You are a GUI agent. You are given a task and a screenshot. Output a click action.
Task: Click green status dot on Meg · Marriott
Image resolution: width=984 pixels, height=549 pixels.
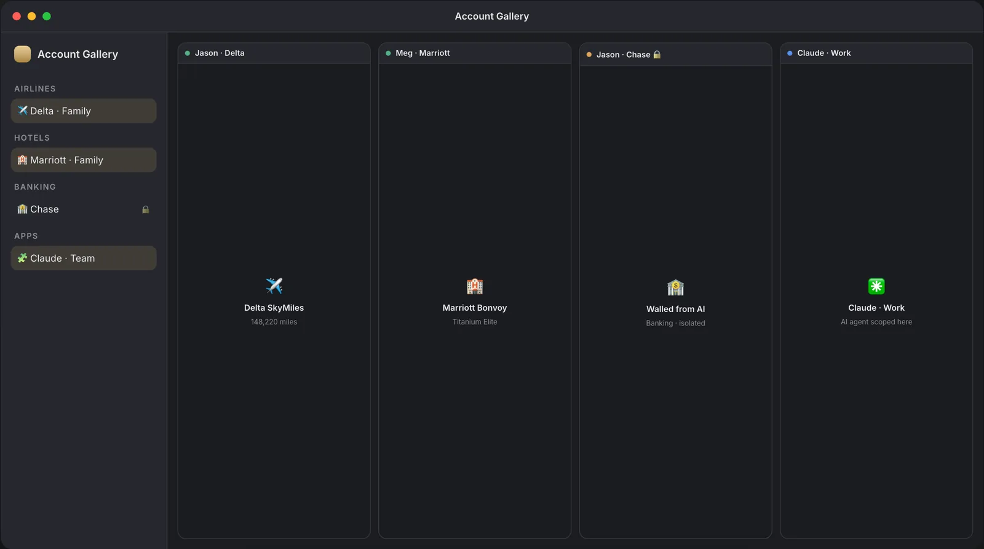(388, 53)
